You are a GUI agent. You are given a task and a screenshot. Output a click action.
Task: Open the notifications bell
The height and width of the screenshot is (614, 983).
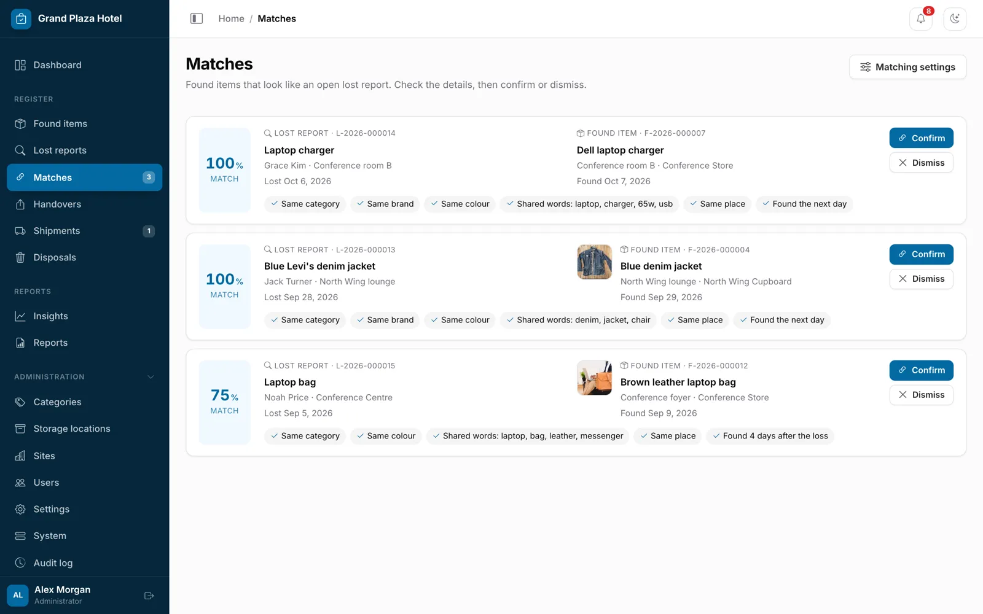(x=921, y=18)
